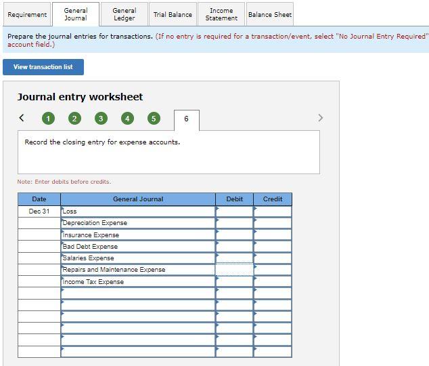Go to journal entry step 4
The image size is (429, 366).
pyautogui.click(x=127, y=119)
